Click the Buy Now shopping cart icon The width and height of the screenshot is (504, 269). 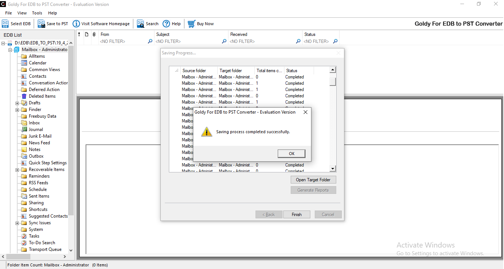[x=191, y=24]
